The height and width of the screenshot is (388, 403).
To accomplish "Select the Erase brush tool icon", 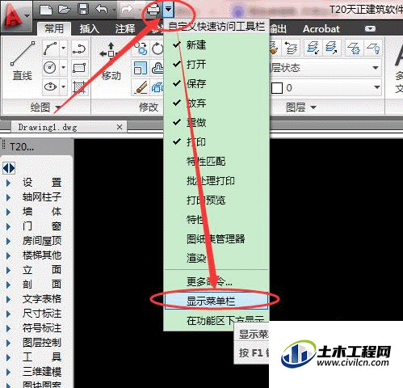I will pyautogui.click(x=141, y=87).
